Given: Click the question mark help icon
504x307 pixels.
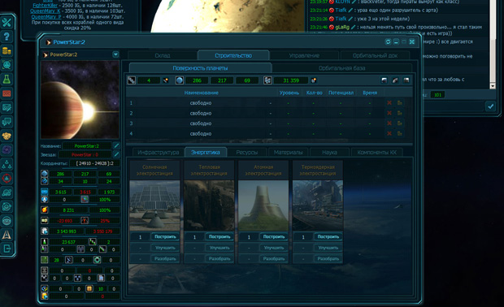Looking at the screenshot, I should (x=7, y=37).
